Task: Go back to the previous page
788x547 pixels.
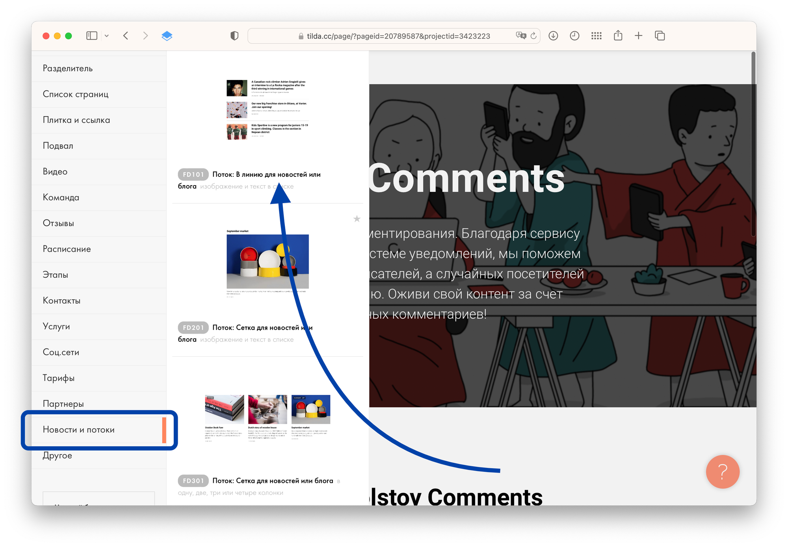Action: pyautogui.click(x=126, y=36)
